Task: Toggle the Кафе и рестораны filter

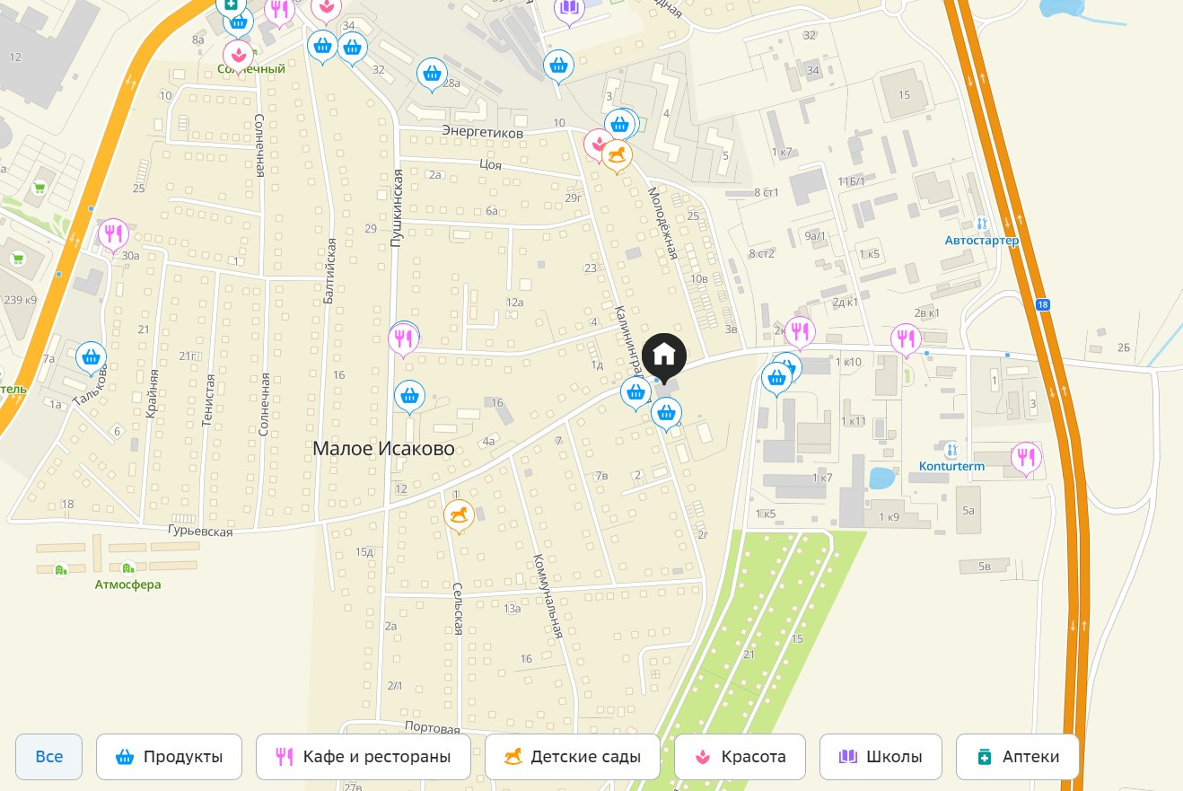Action: [364, 757]
